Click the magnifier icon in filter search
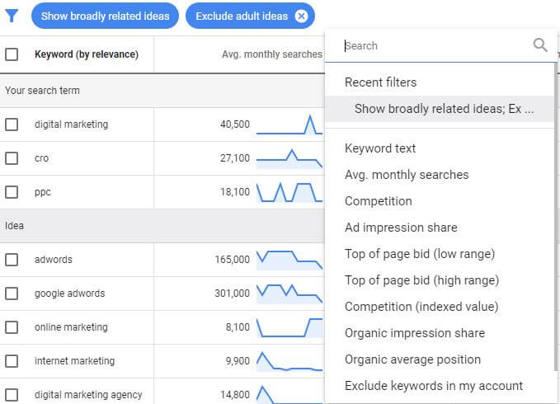The width and height of the screenshot is (560, 404). click(x=540, y=45)
